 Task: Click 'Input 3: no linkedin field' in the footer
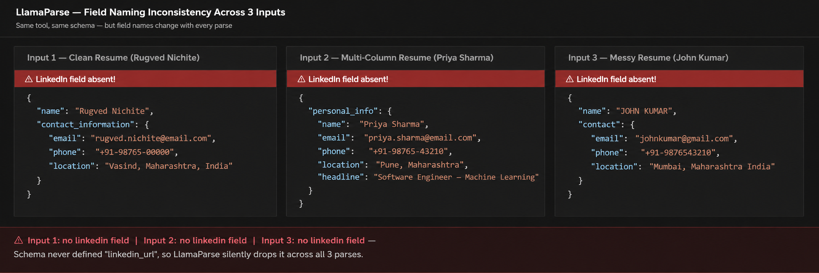point(313,241)
